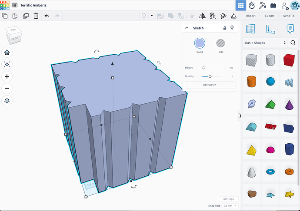Select the Ruler tool icon
Viewport: 300px width, 211px height.
(x=270, y=29)
